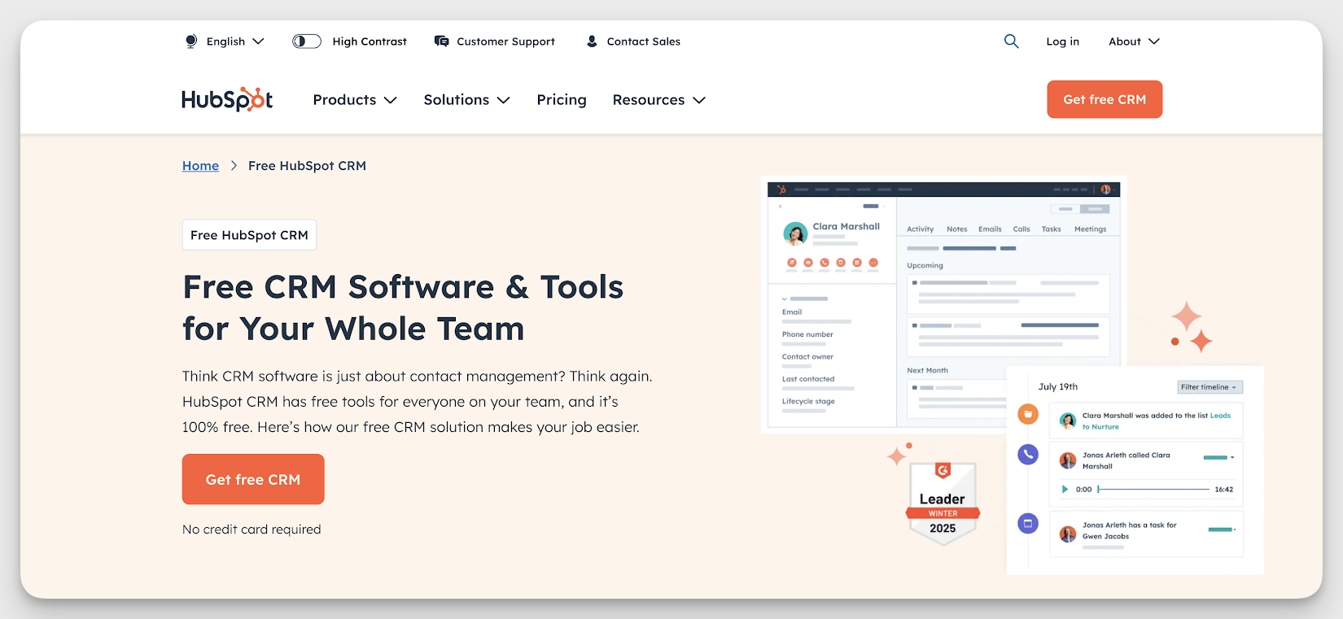Open the search magnifier icon
The height and width of the screenshot is (619, 1343).
[1011, 41]
